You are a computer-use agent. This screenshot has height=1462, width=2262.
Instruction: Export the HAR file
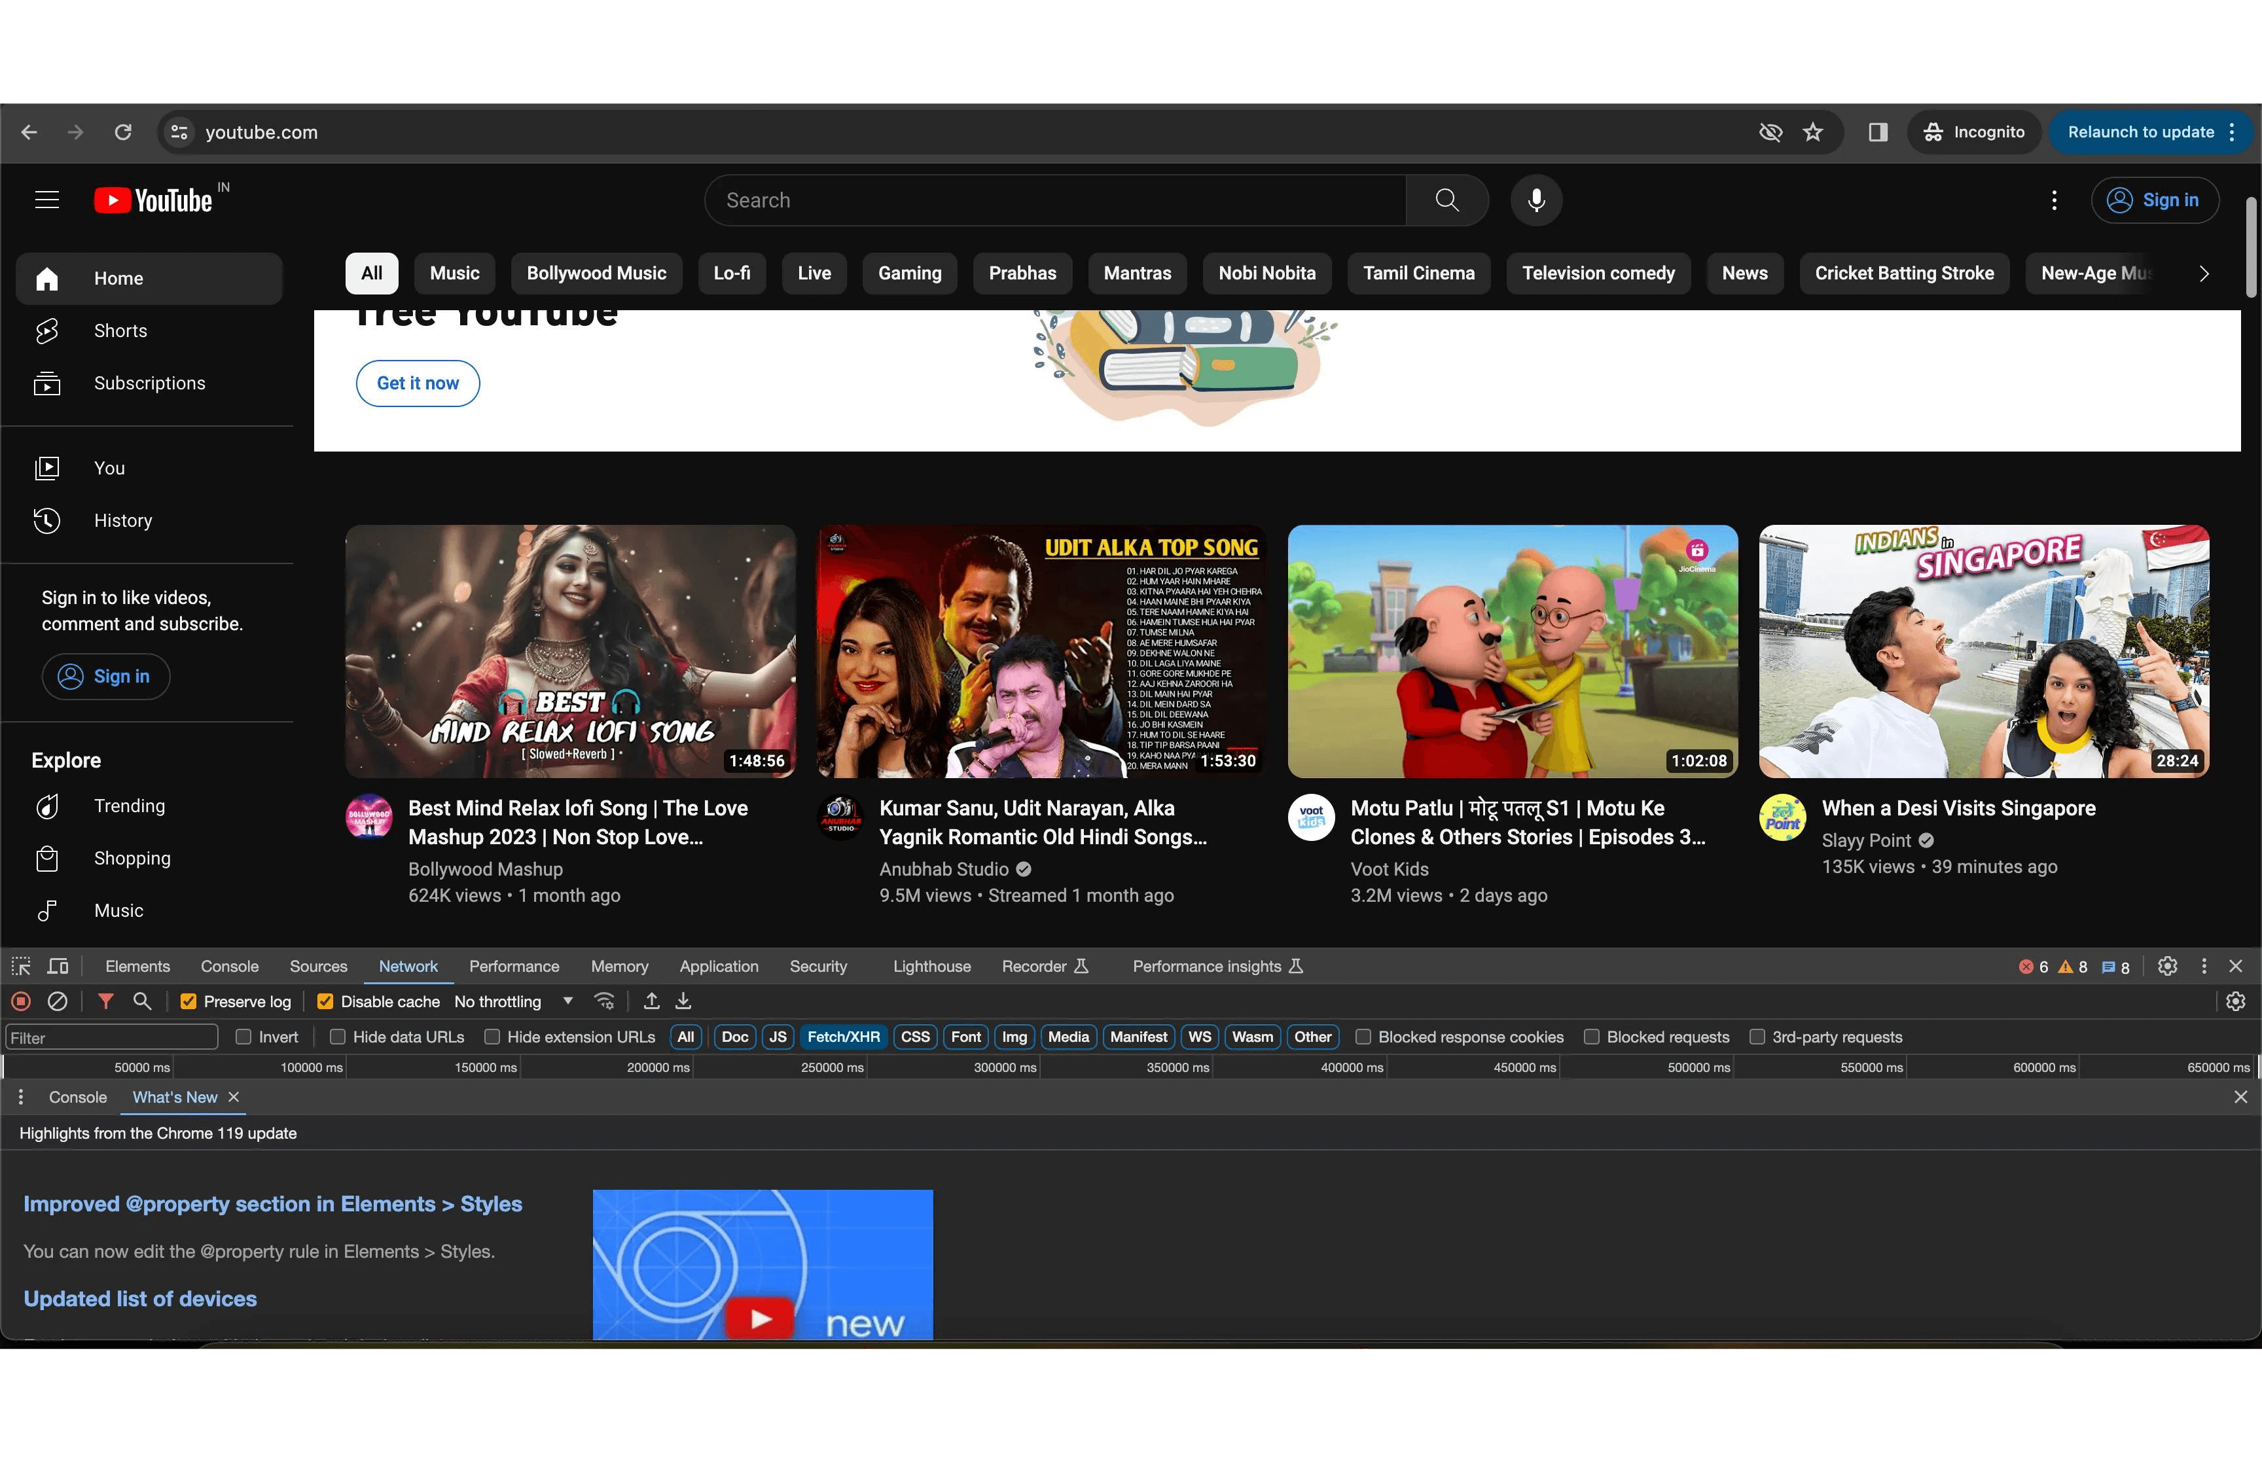coord(683,1001)
